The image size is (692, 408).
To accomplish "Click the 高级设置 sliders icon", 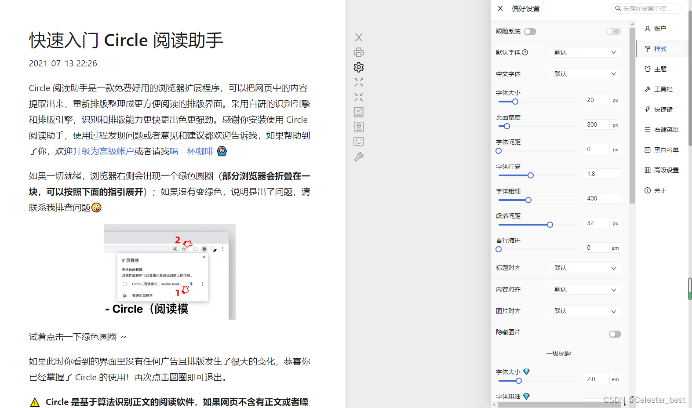I will 648,170.
